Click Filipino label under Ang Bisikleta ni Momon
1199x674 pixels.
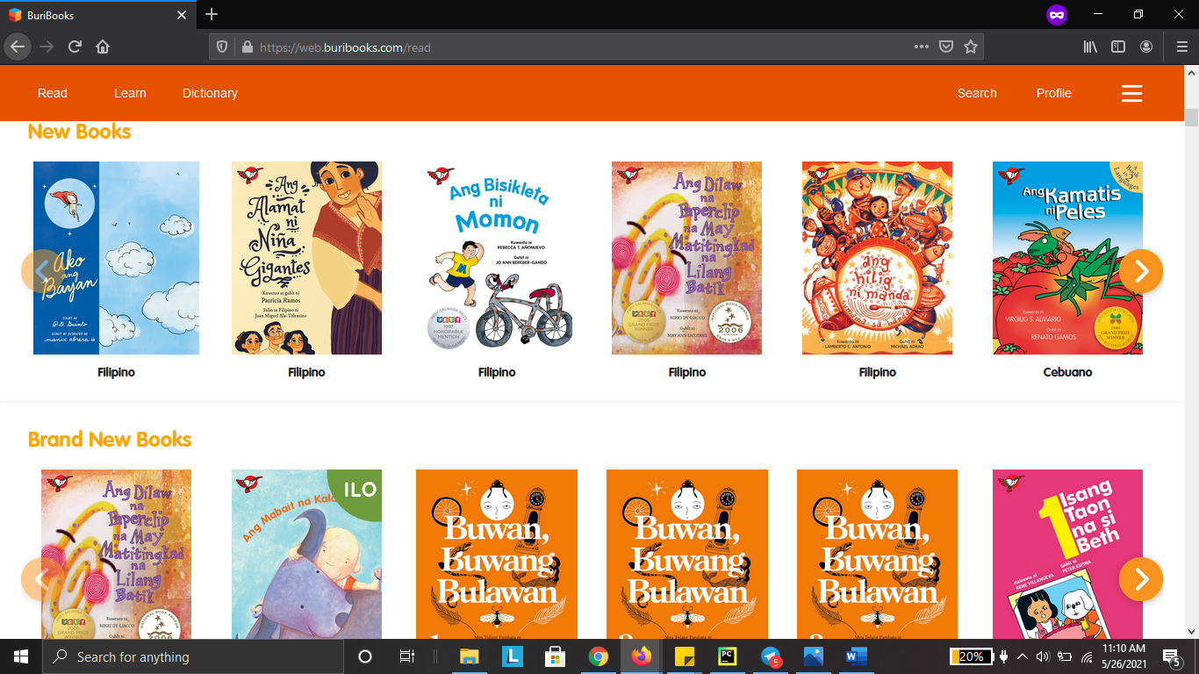(x=497, y=372)
